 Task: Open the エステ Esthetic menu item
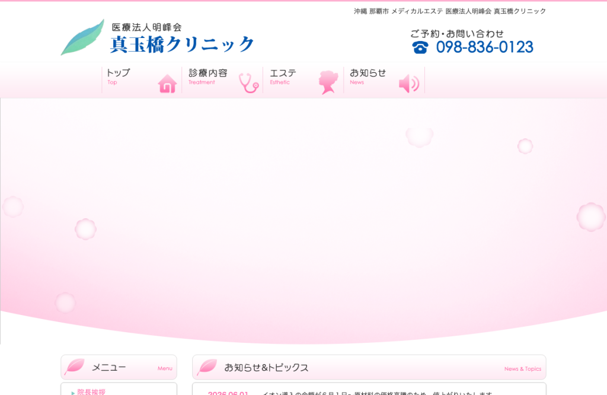pyautogui.click(x=303, y=80)
